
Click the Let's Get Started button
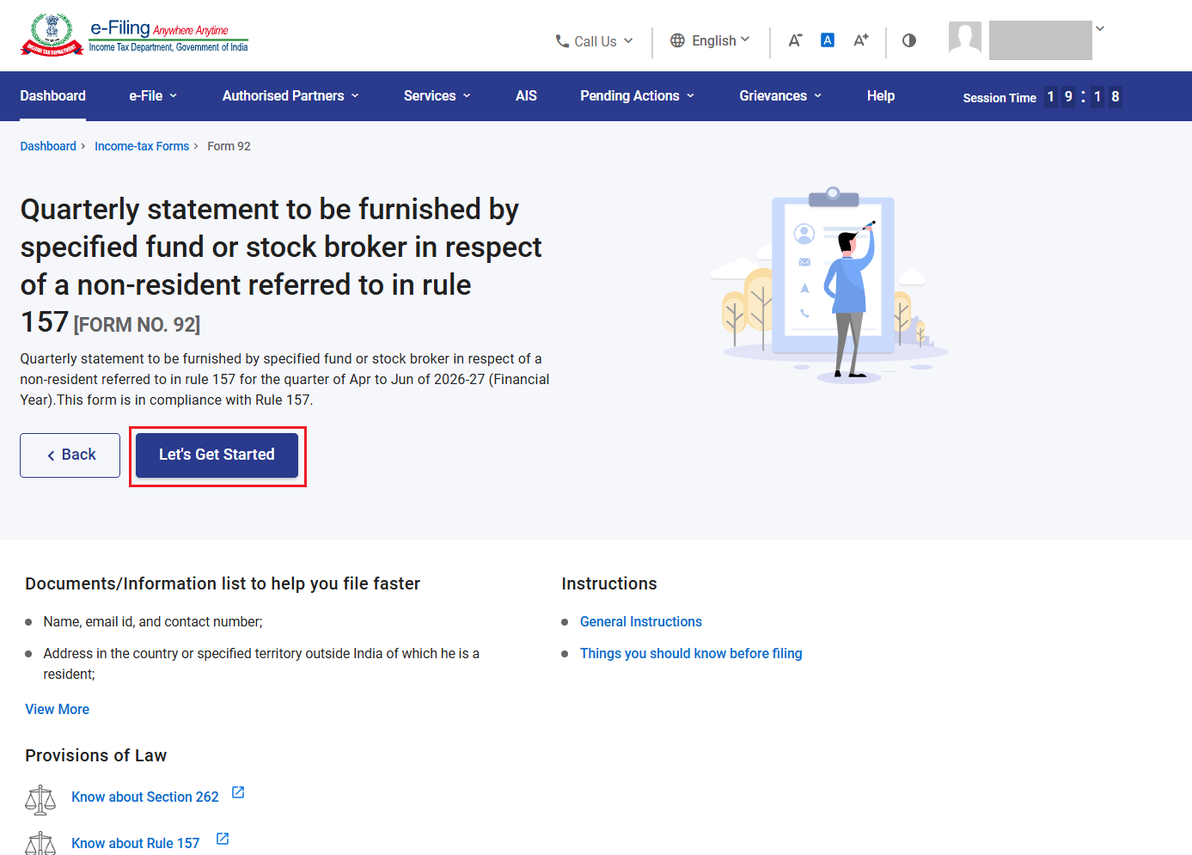[x=217, y=455]
